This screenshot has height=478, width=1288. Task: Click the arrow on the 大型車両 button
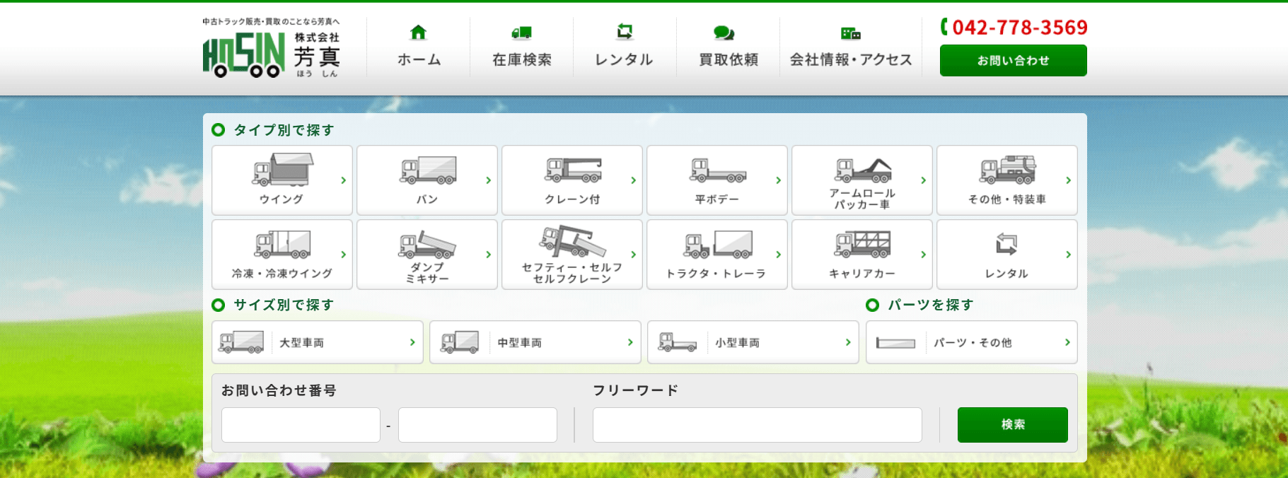[413, 342]
